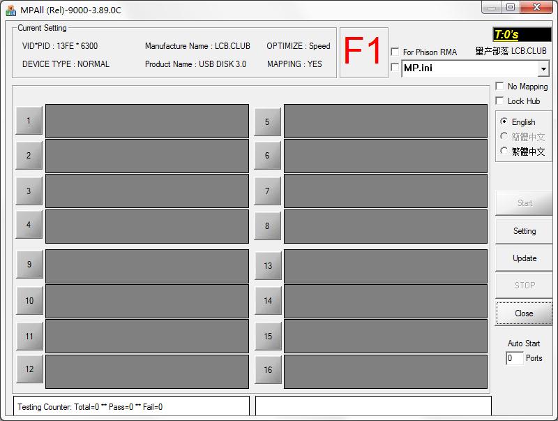This screenshot has height=421, width=558.
Task: Click port button 11
Action: [x=29, y=337]
